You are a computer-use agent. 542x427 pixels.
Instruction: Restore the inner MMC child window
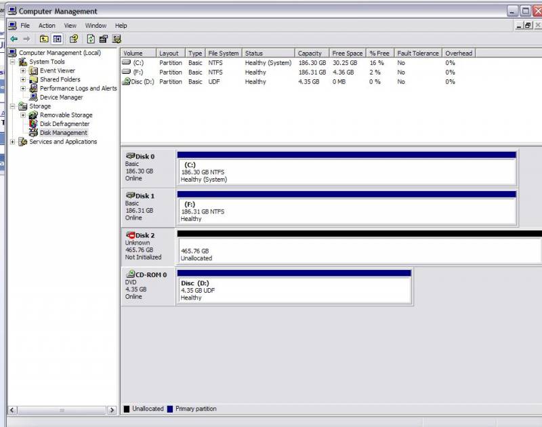coord(528,26)
